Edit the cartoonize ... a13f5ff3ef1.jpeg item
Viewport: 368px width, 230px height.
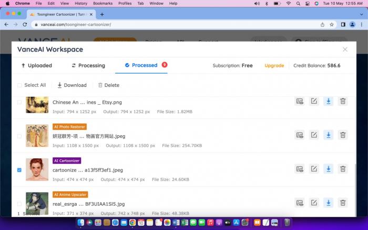(x=314, y=169)
